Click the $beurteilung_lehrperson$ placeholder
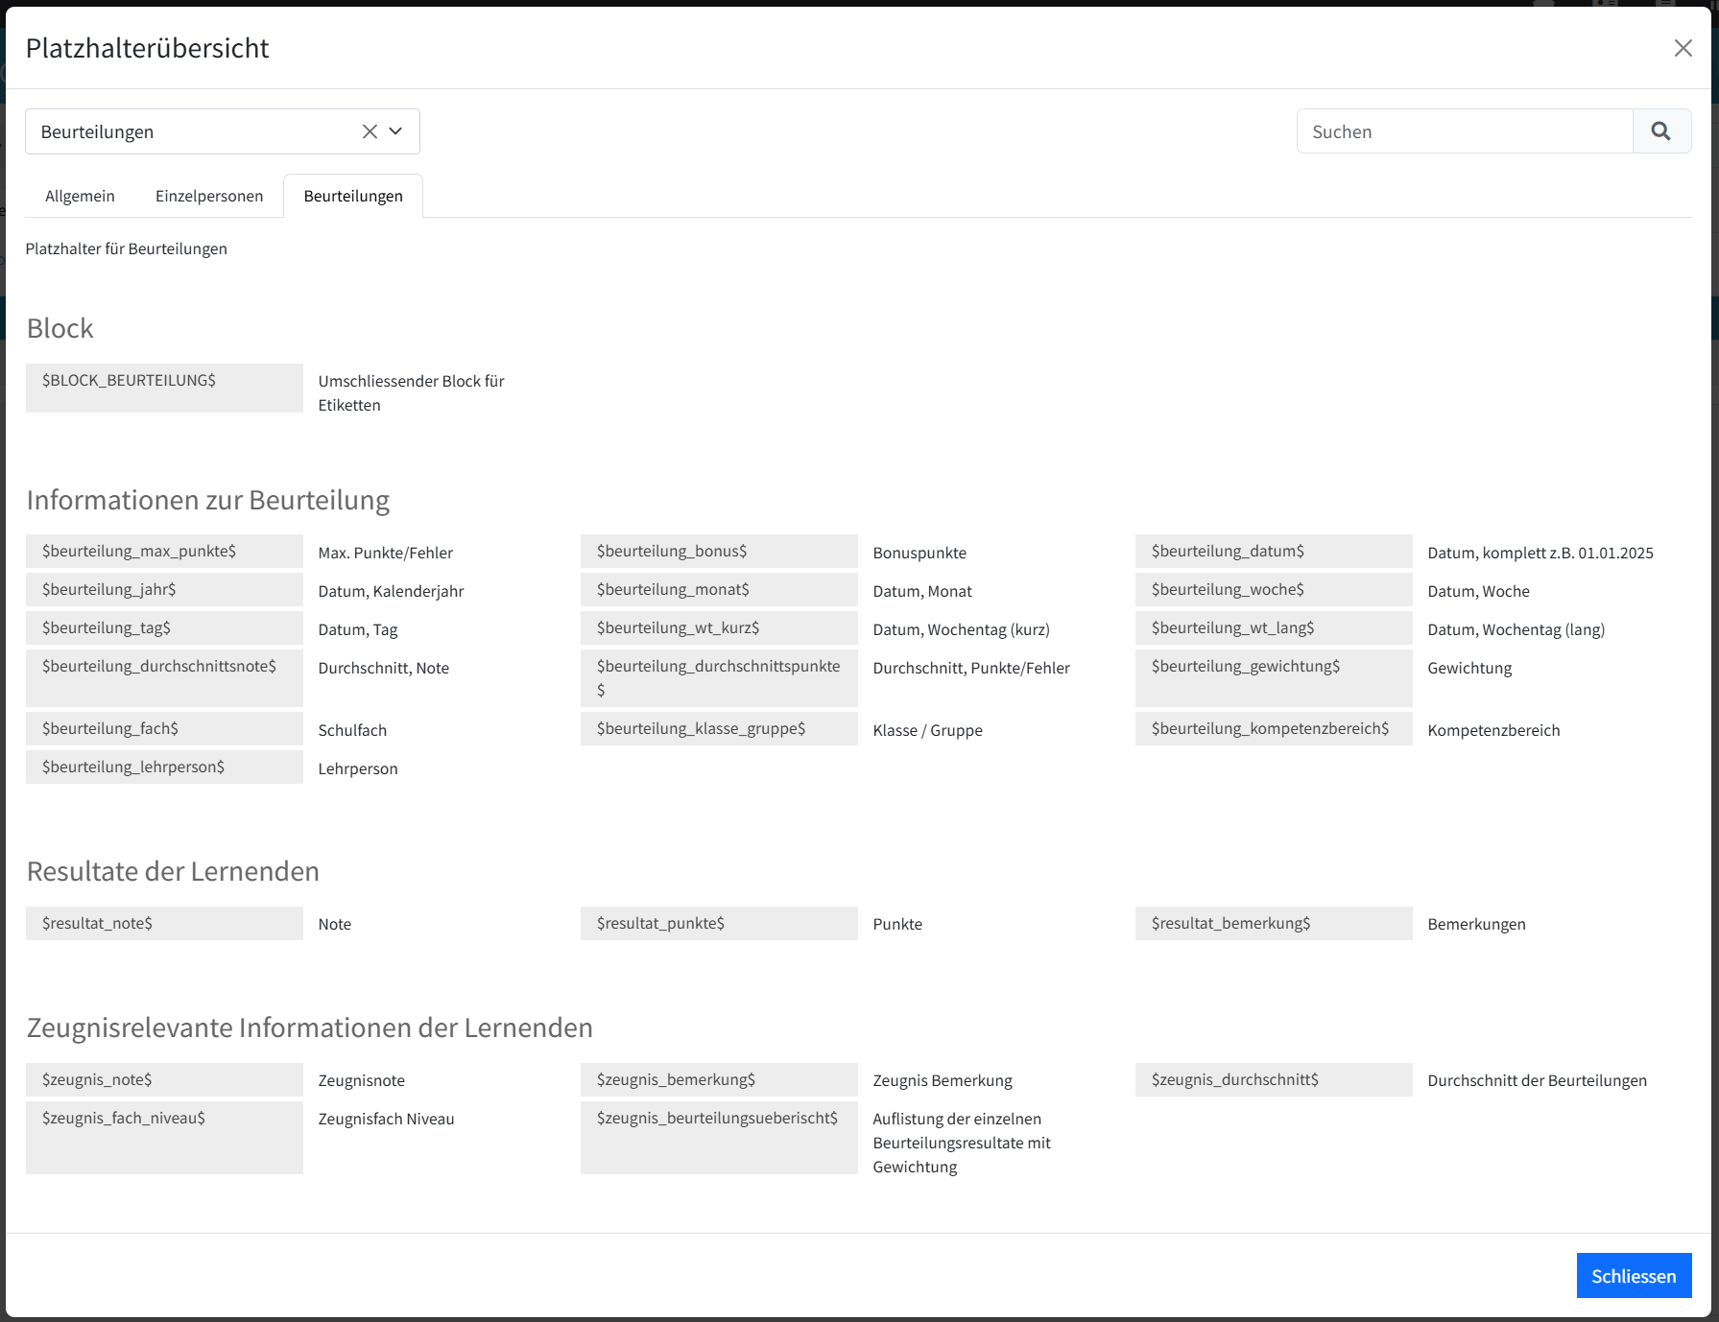Viewport: 1719px width, 1322px height. [164, 767]
